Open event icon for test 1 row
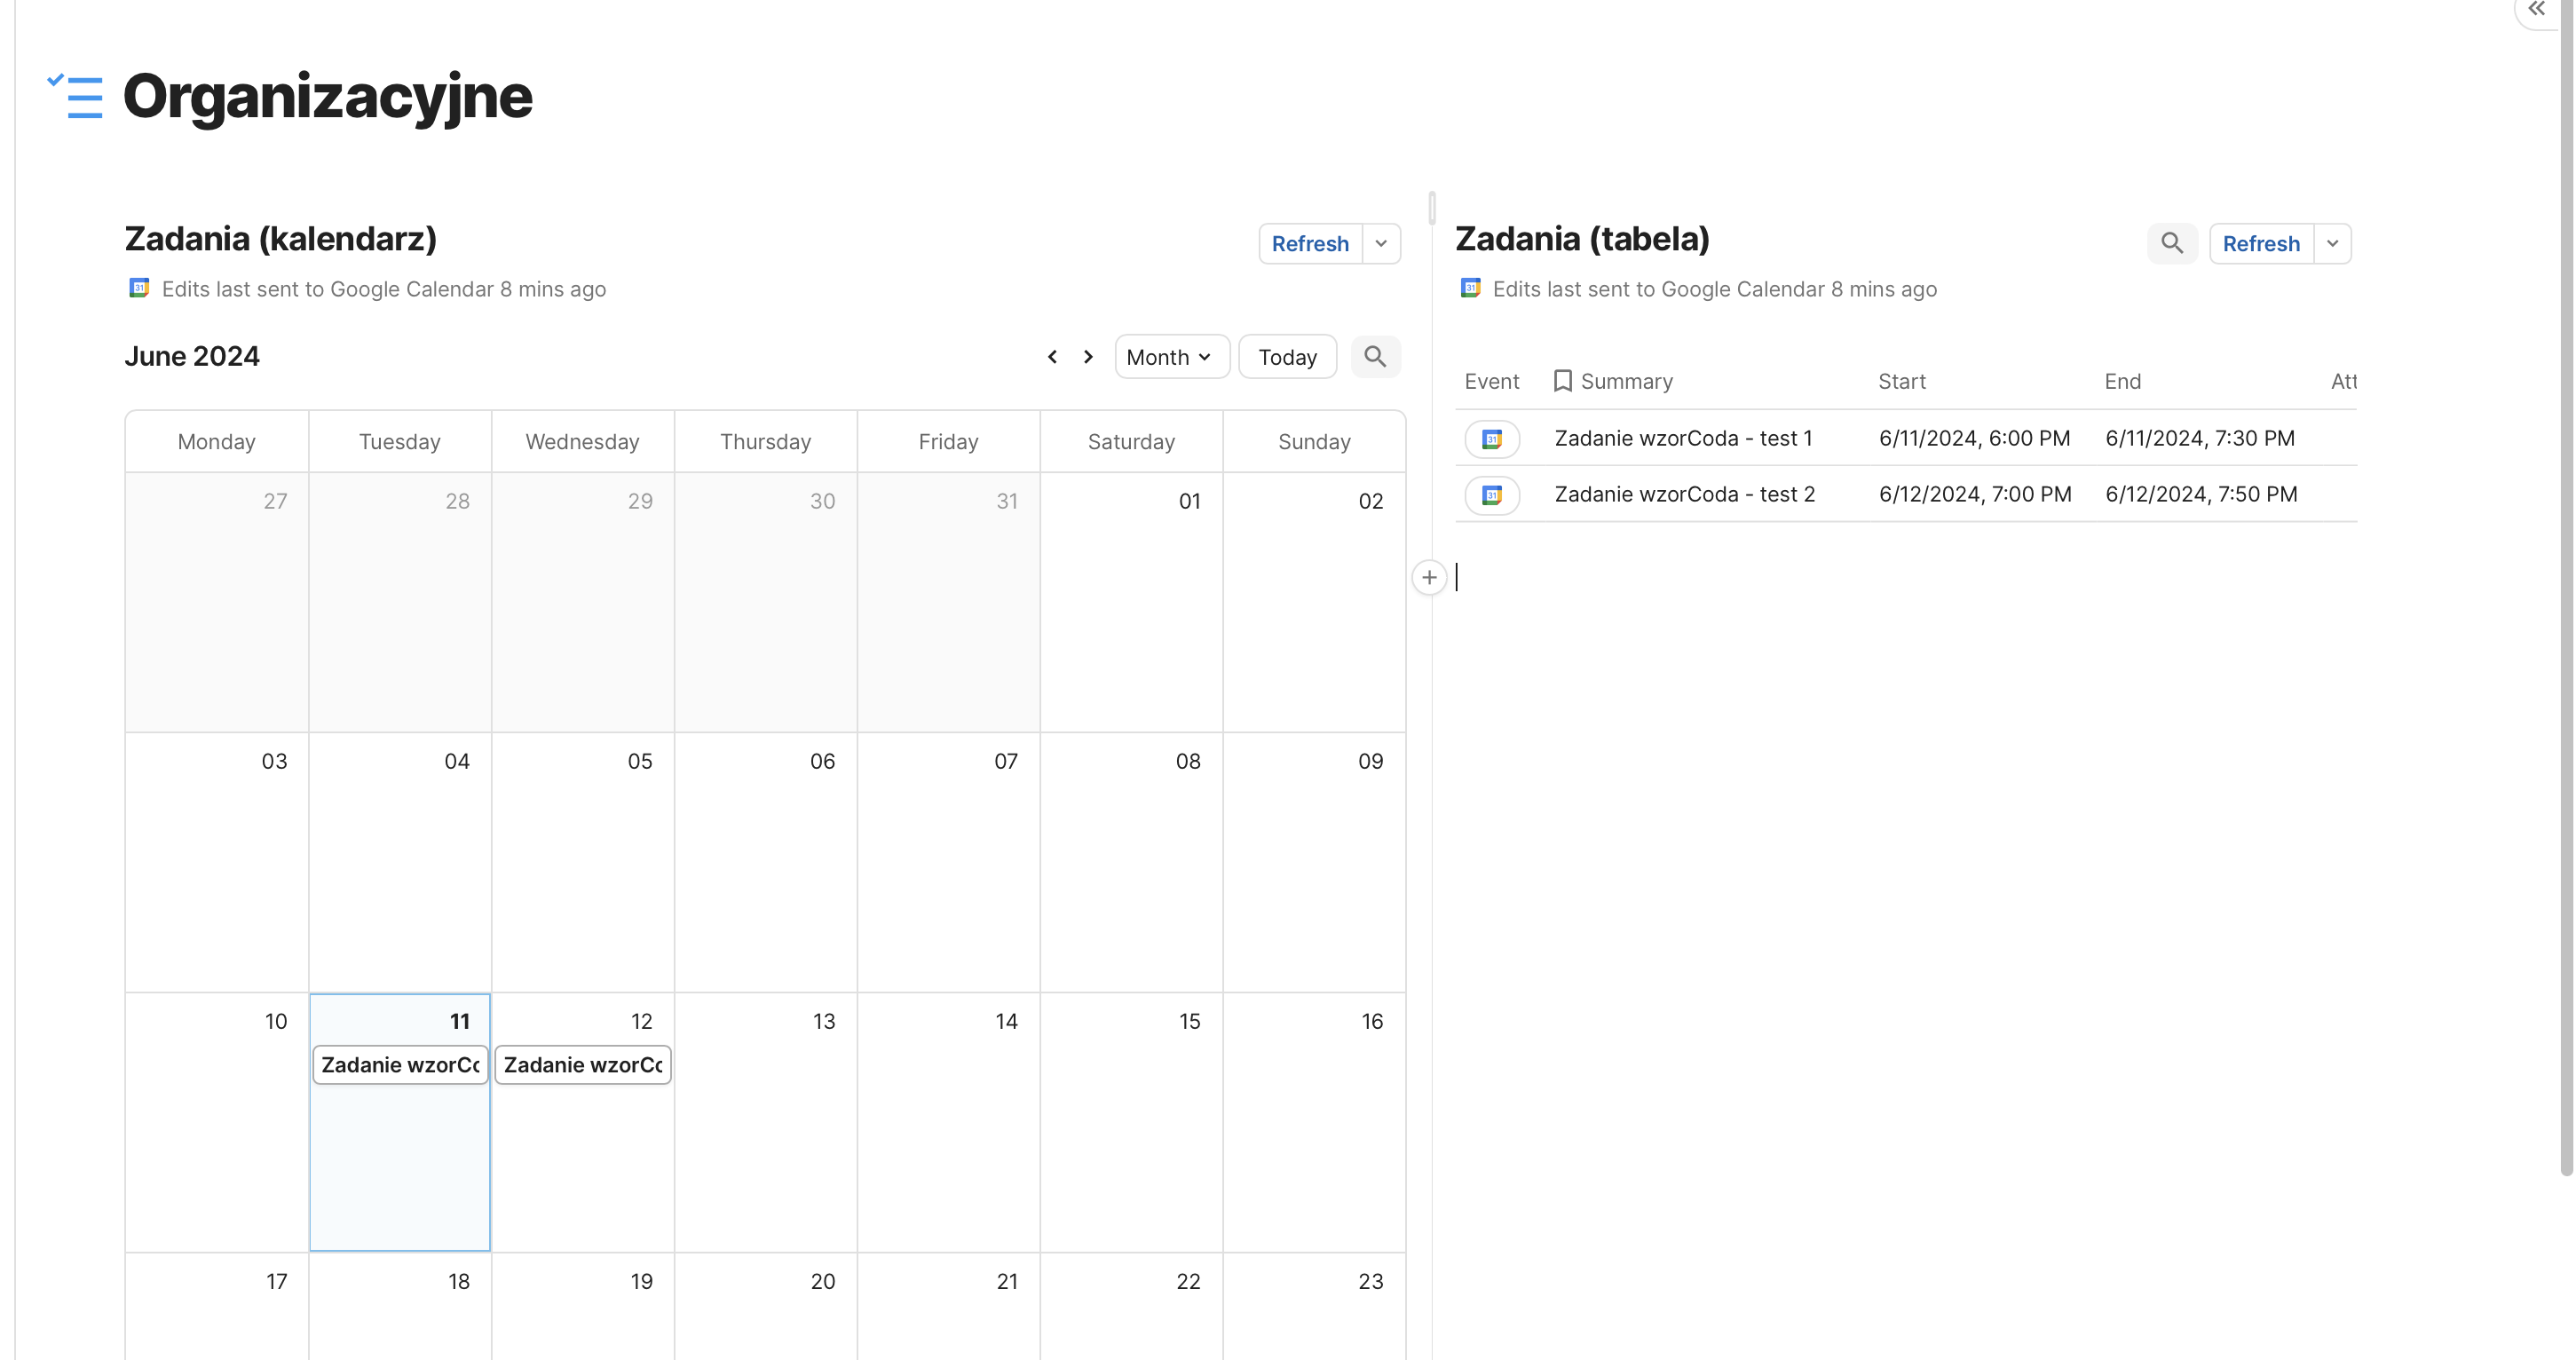Image resolution: width=2576 pixels, height=1360 pixels. tap(1491, 439)
